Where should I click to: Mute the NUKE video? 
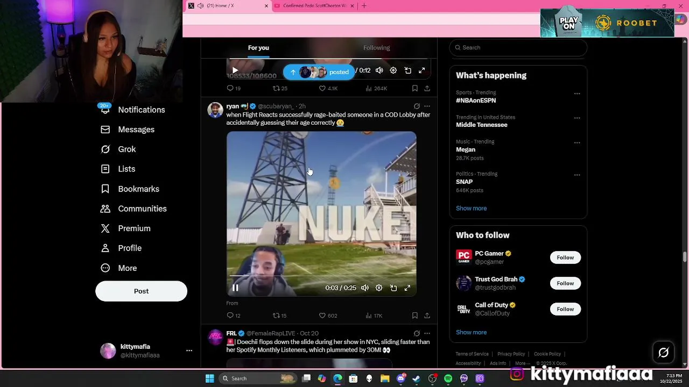pos(365,288)
